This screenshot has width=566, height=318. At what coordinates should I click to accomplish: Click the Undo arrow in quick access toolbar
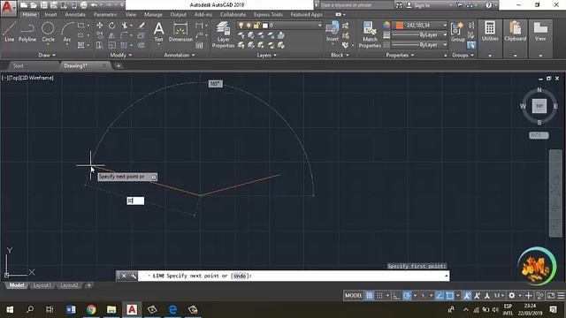coord(94,5)
